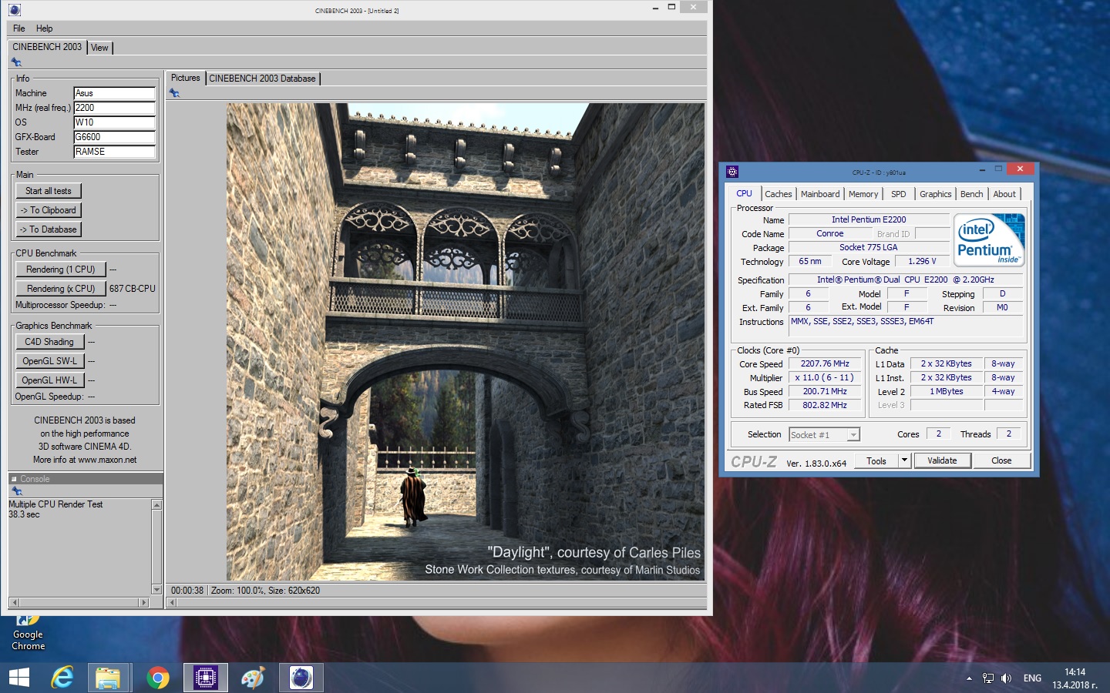Click the console horizontal scroll left arrow

pos(14,602)
